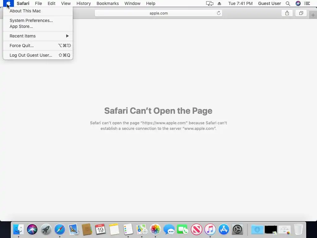This screenshot has width=317, height=238.
Task: Open Contacts book icon in Dock
Action: click(87, 230)
